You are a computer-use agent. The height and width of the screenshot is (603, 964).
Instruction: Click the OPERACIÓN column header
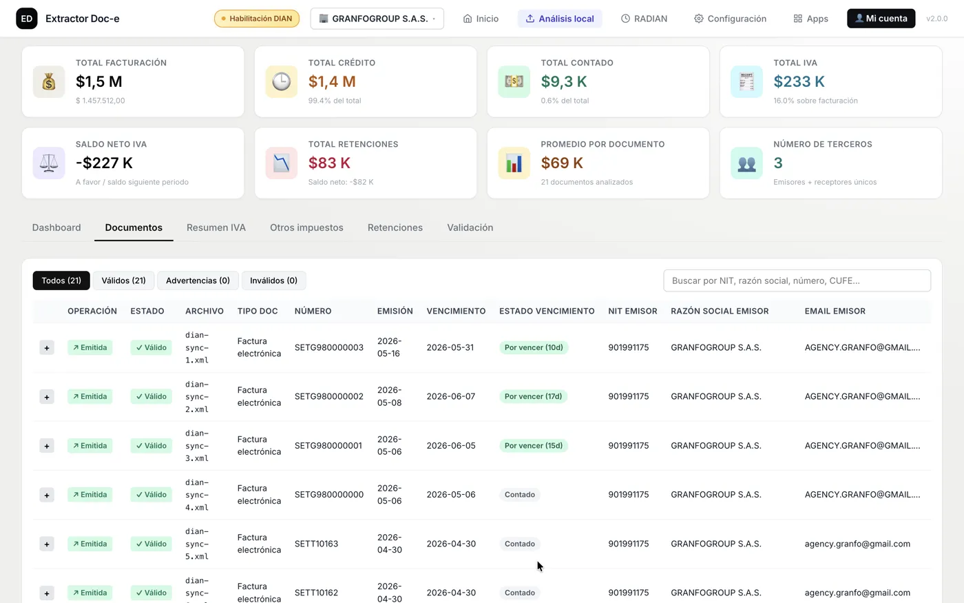pos(92,311)
